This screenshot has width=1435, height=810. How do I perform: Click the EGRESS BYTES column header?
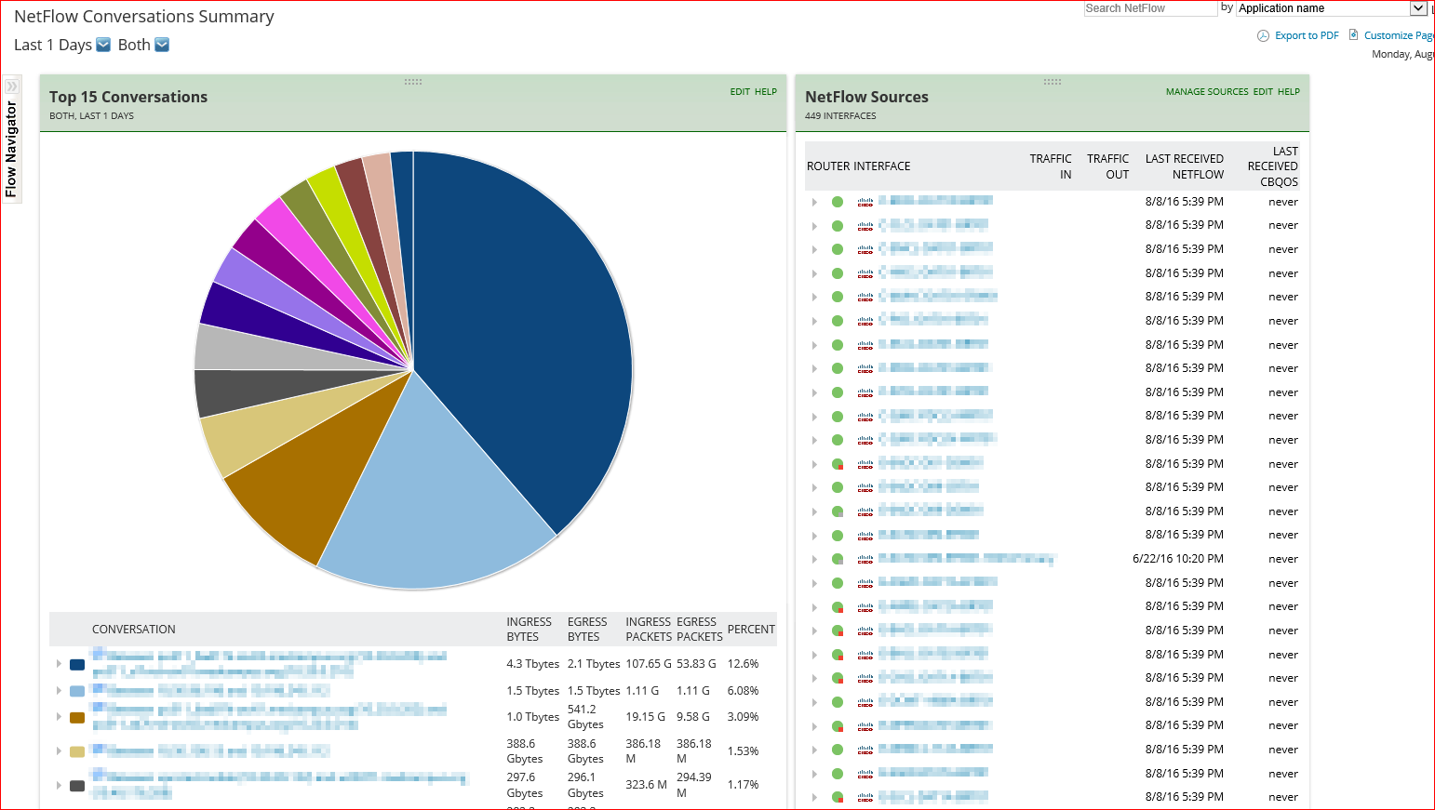pos(587,630)
